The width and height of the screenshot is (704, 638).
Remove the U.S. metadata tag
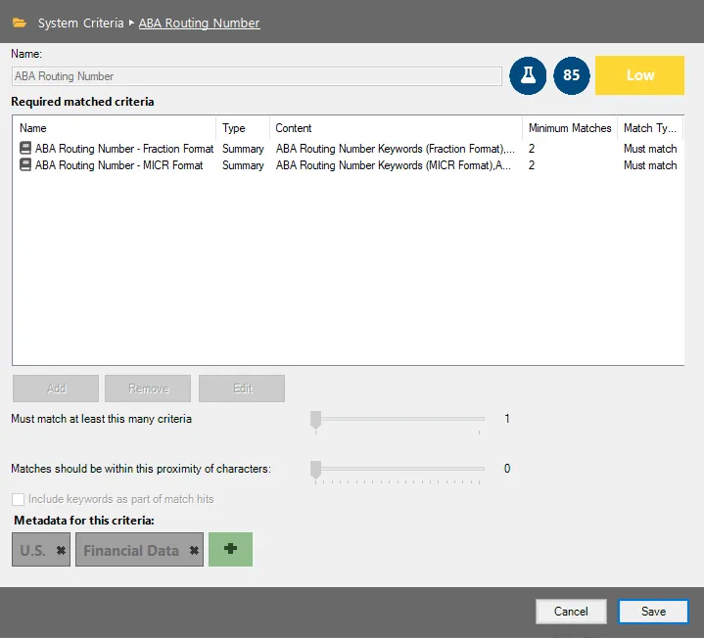tap(61, 550)
